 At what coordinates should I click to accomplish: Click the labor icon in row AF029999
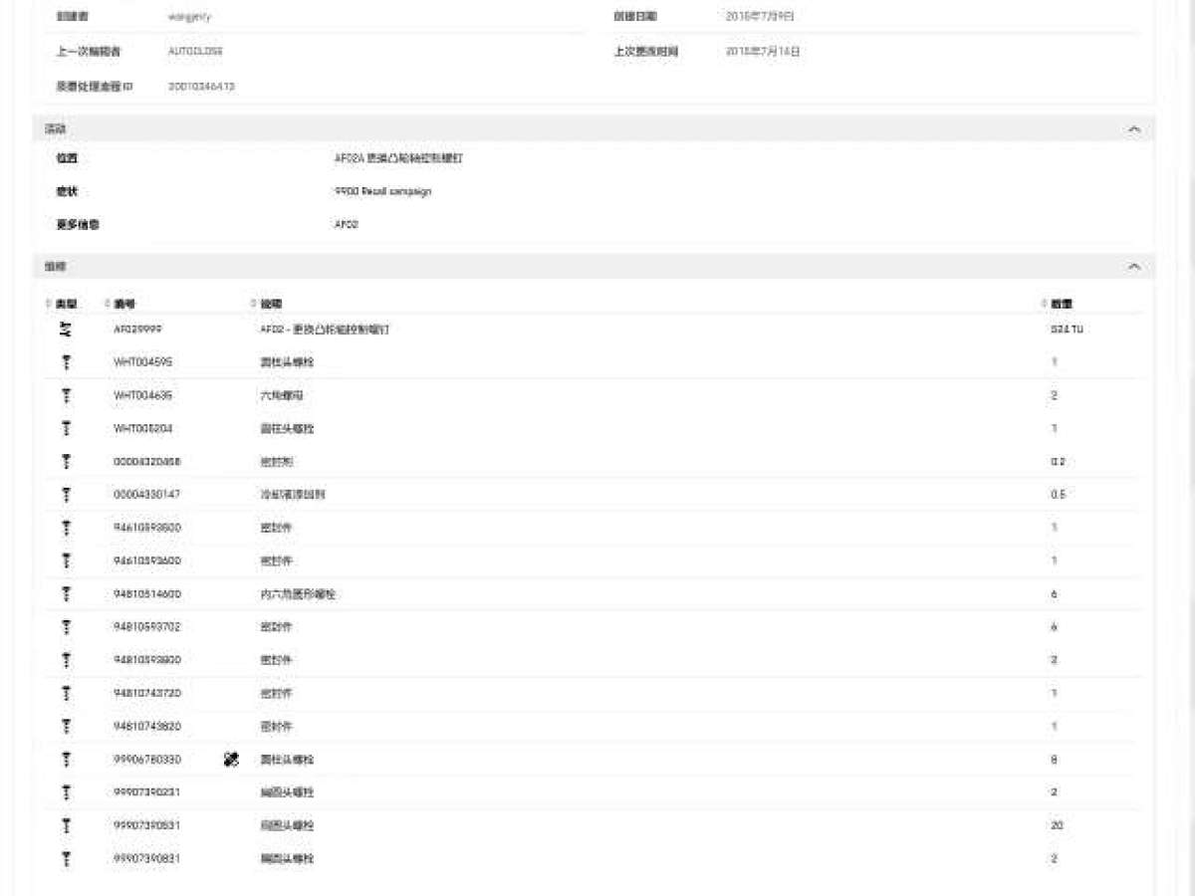pos(67,330)
